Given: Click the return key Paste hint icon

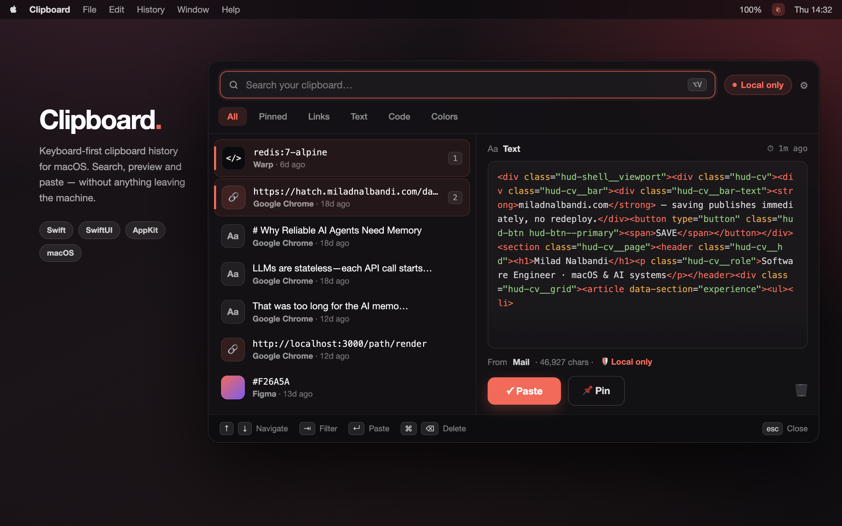Looking at the screenshot, I should (x=356, y=429).
